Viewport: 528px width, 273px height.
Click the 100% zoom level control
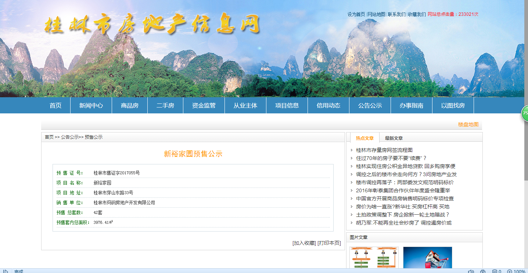517,272
